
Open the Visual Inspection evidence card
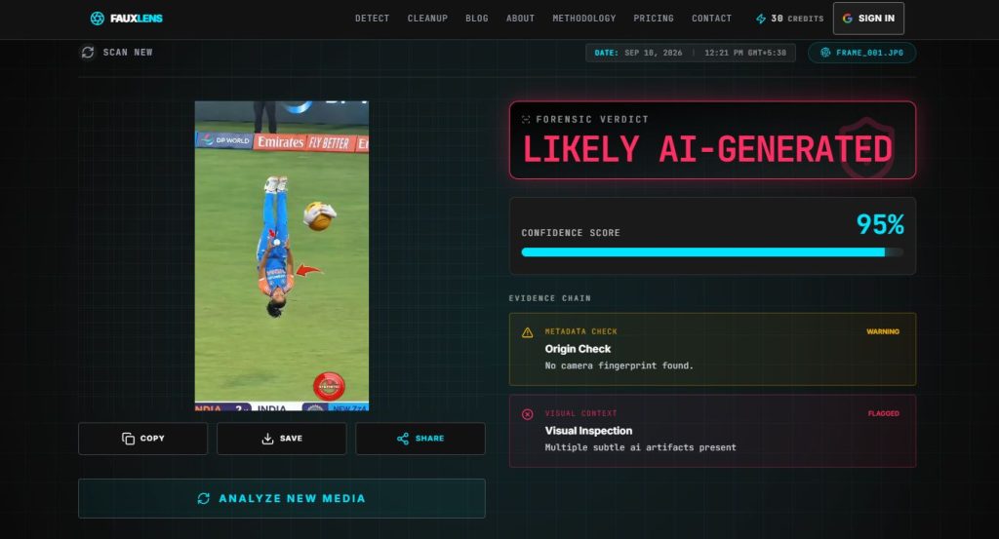pyautogui.click(x=712, y=431)
